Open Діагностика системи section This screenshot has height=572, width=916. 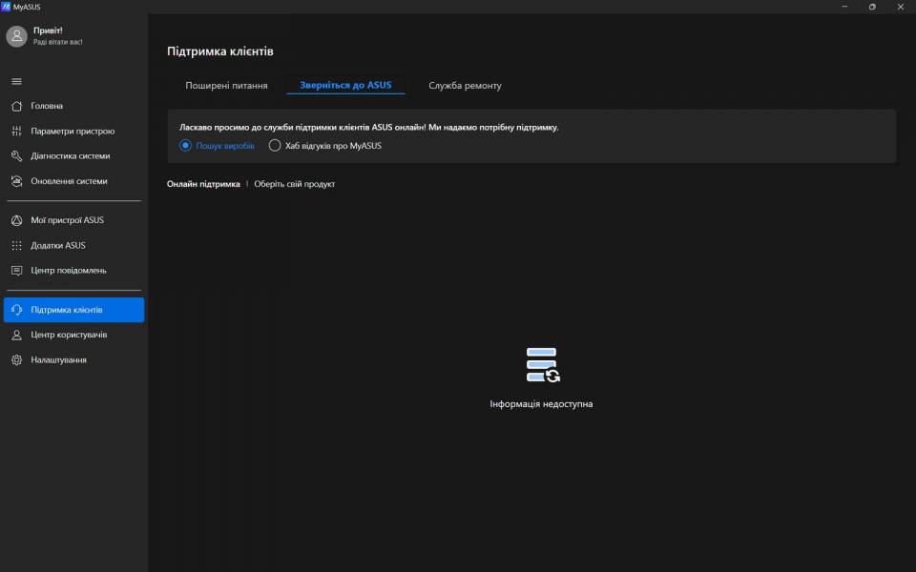pyautogui.click(x=73, y=155)
